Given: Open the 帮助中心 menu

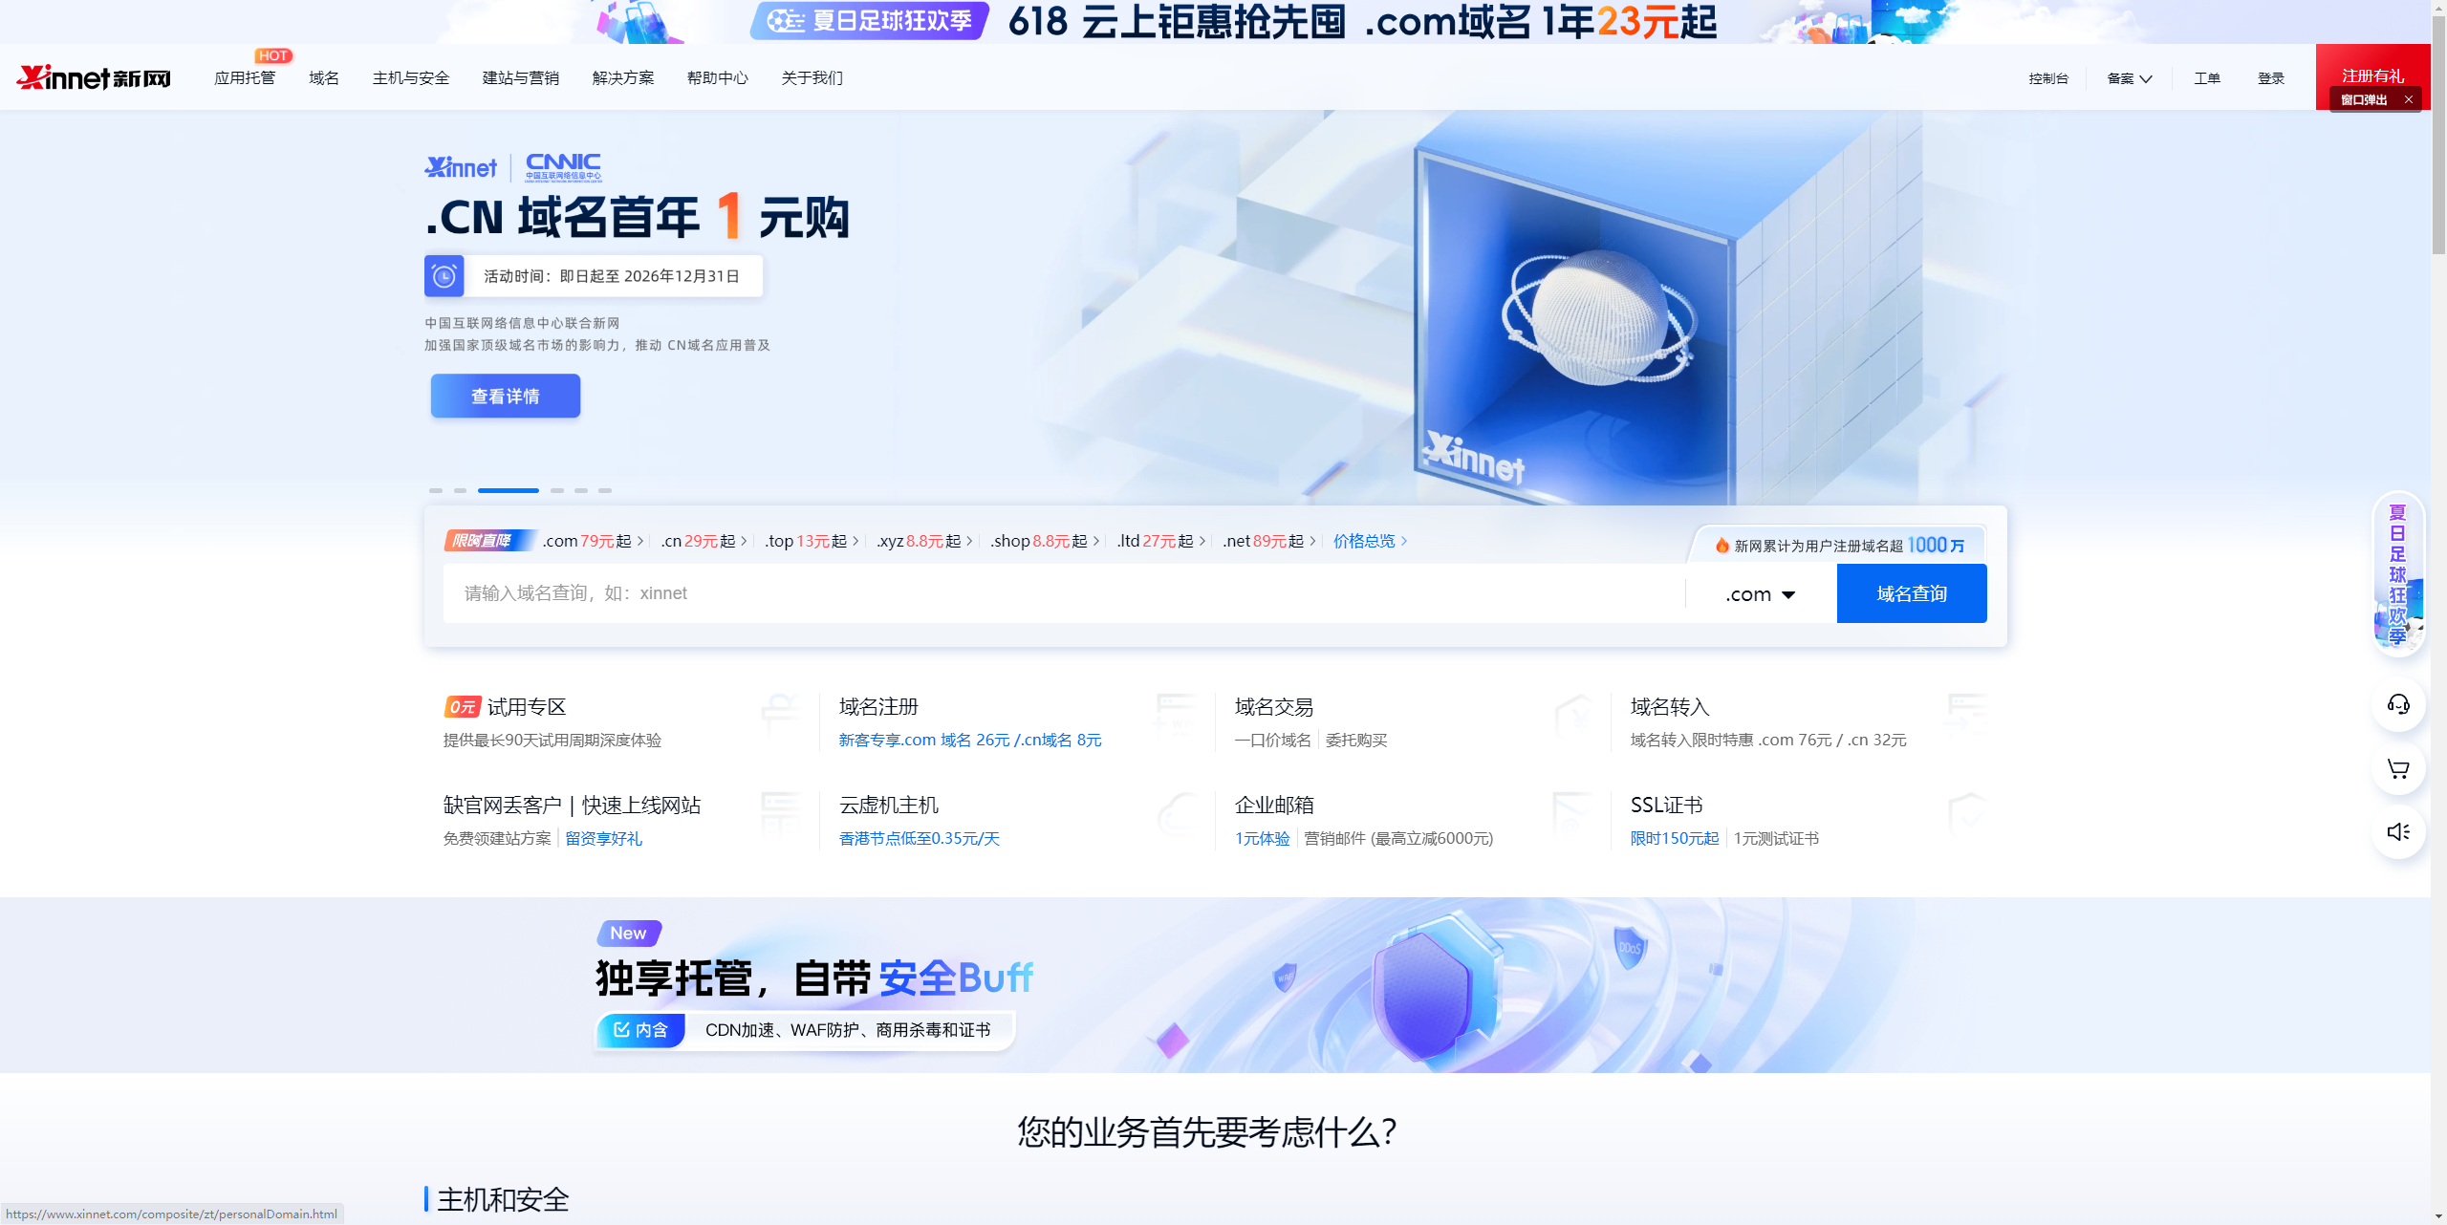Looking at the screenshot, I should pyautogui.click(x=718, y=77).
